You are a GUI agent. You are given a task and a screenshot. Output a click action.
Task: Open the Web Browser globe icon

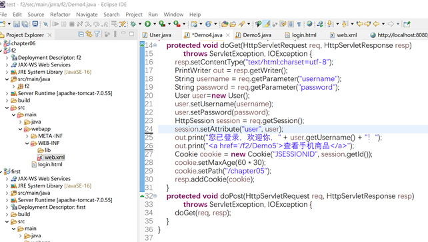[x=309, y=24]
